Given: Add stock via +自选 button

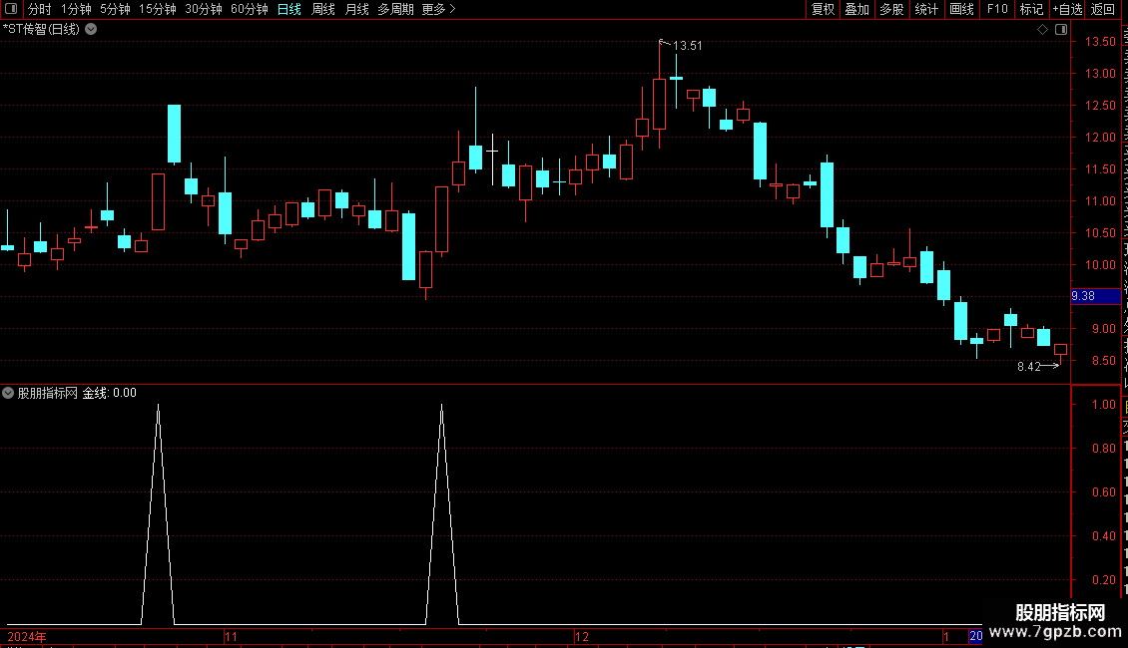Looking at the screenshot, I should coord(1067,9).
